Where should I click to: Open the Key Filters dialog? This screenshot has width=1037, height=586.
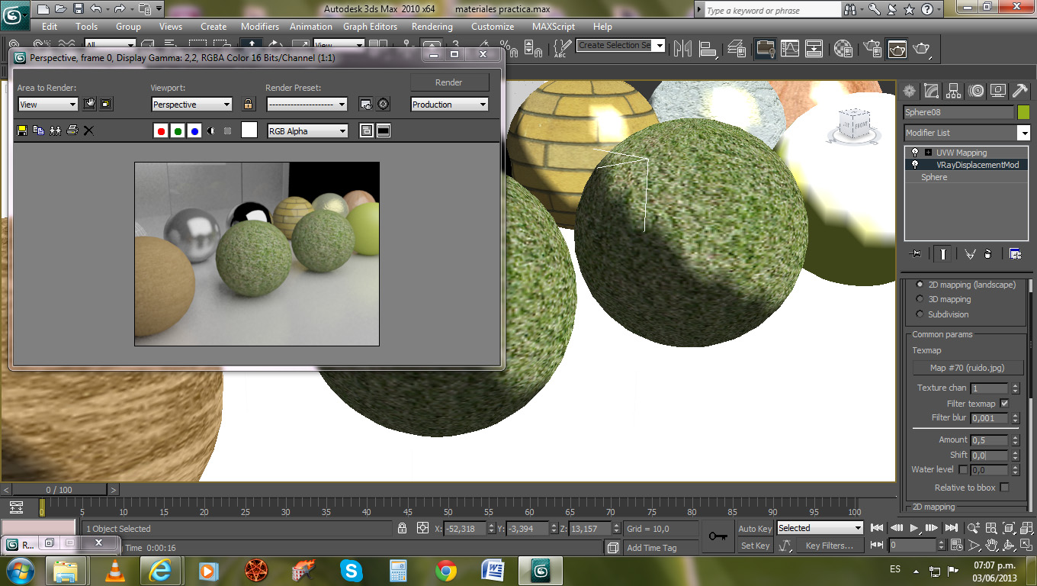point(830,546)
